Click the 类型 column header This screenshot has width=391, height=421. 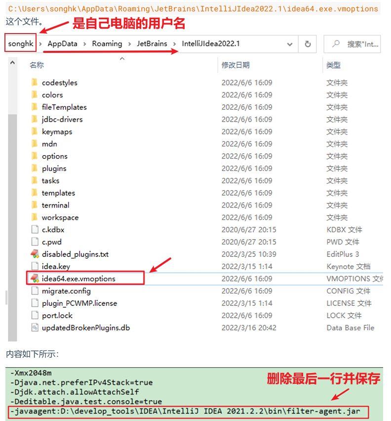pos(333,65)
